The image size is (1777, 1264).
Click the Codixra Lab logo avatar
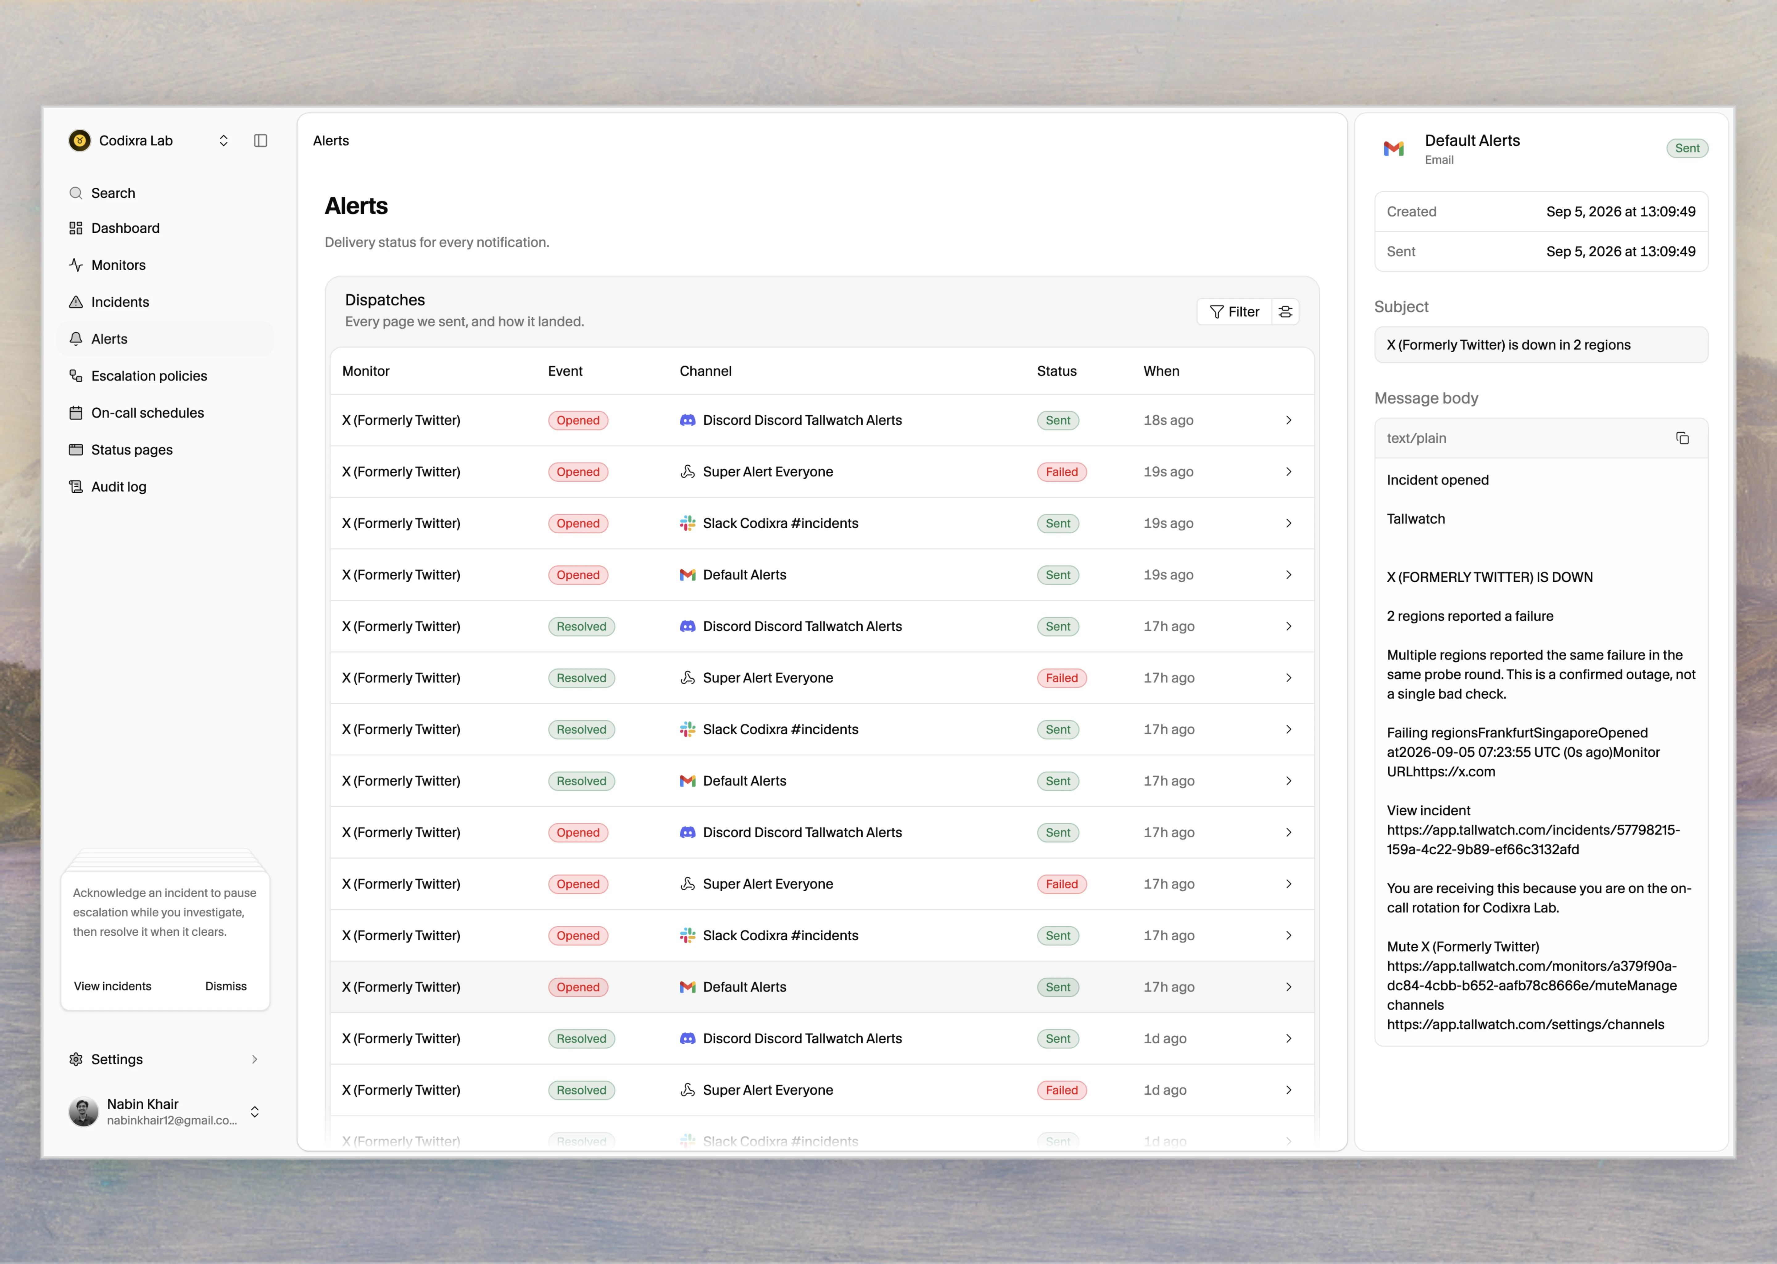coord(79,141)
